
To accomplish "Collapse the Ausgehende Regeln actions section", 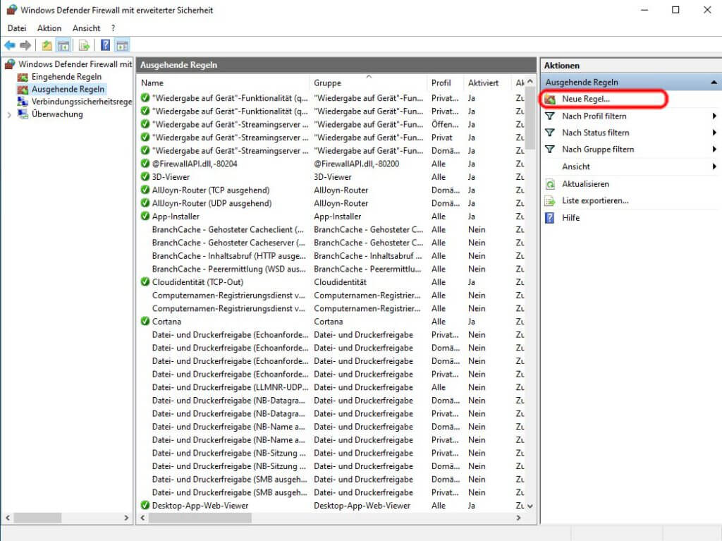I will tap(714, 83).
